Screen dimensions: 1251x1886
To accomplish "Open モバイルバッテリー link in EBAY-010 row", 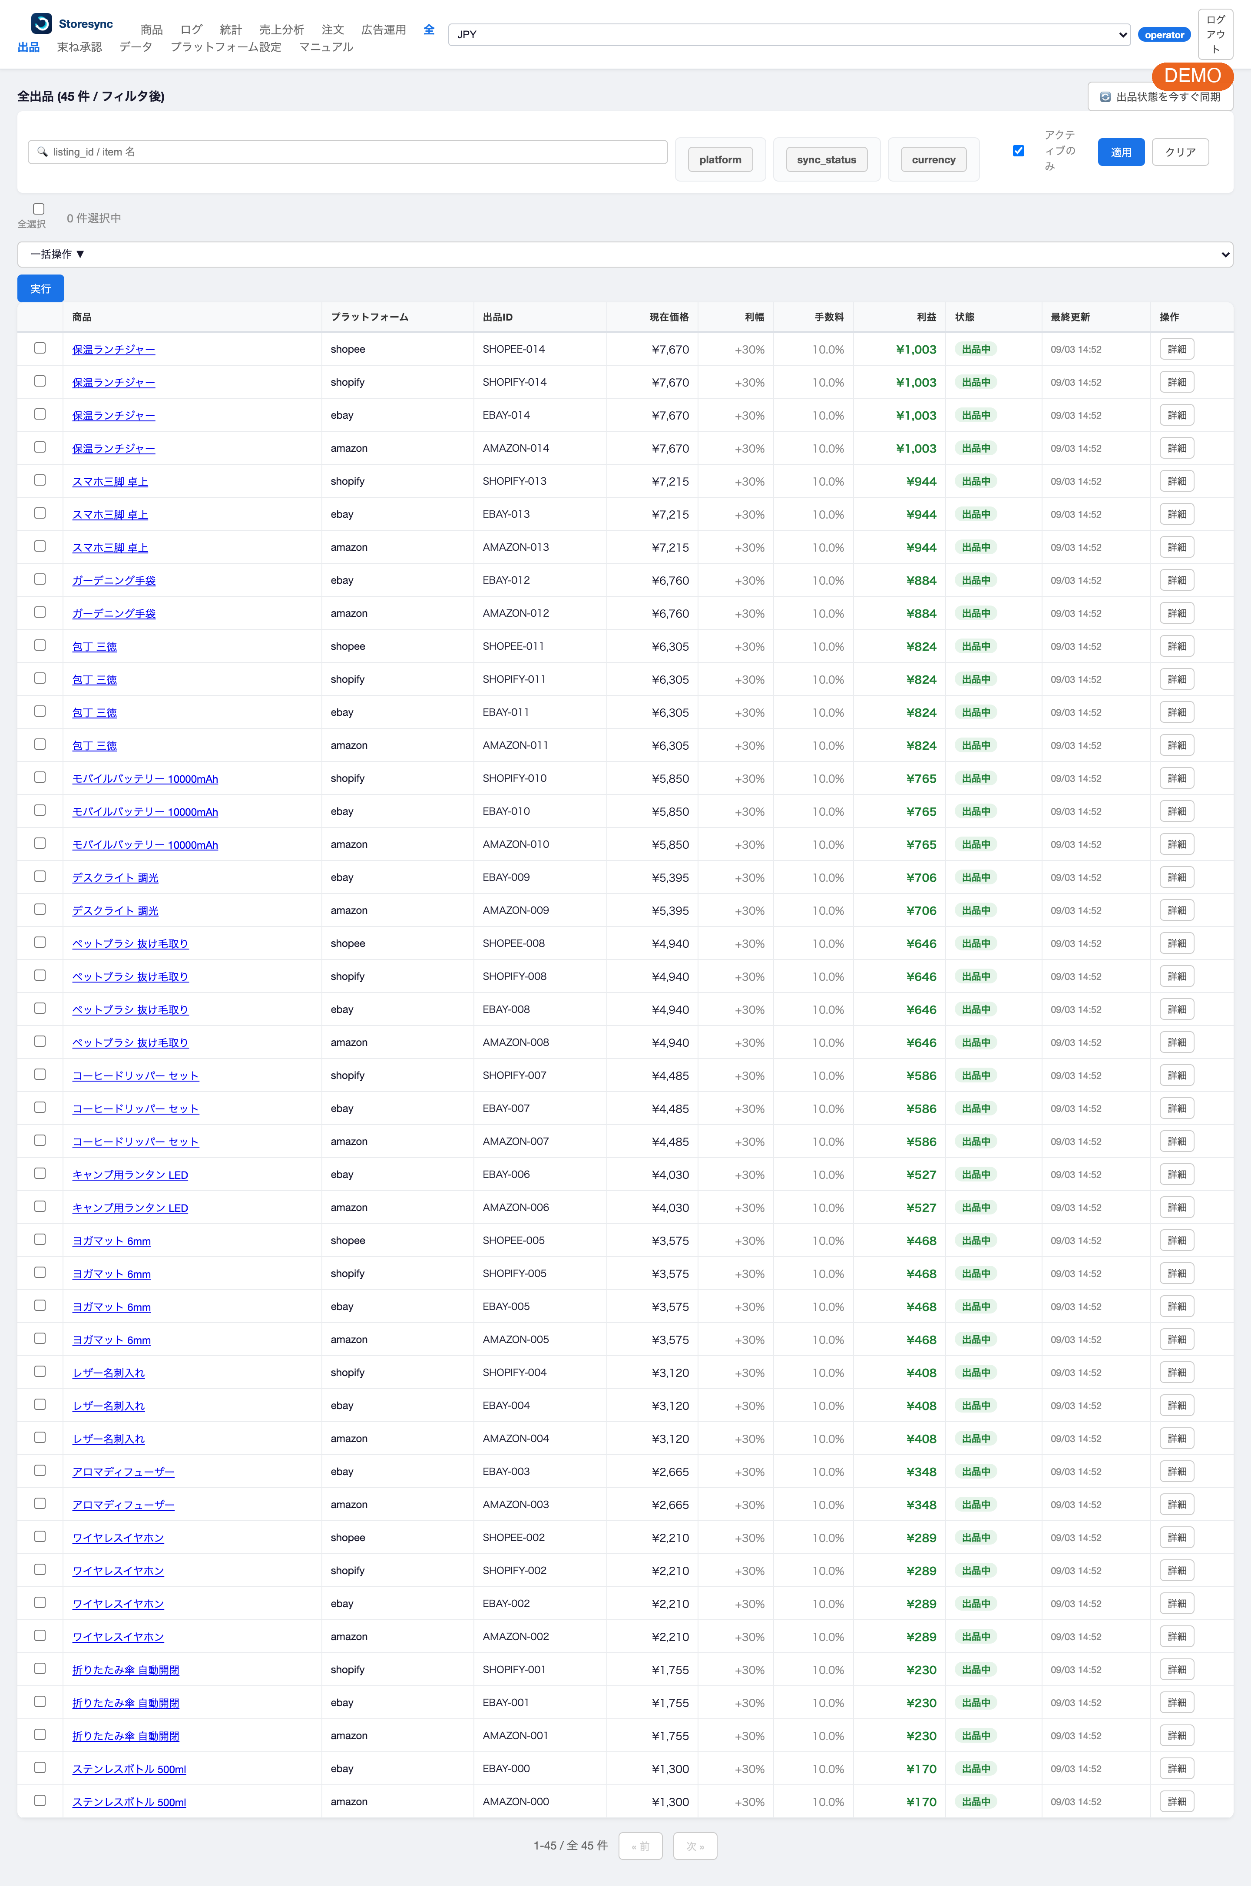I will [x=145, y=812].
